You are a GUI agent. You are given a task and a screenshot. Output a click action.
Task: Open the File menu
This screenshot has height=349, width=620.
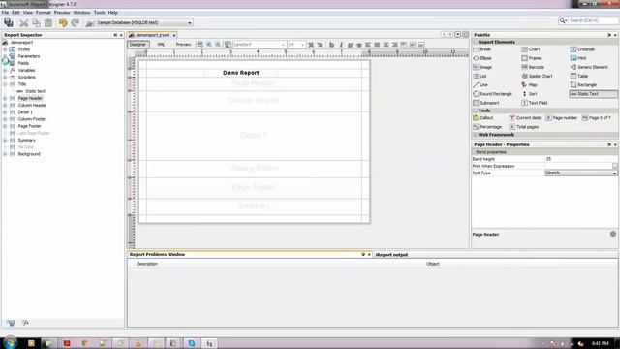click(x=5, y=13)
